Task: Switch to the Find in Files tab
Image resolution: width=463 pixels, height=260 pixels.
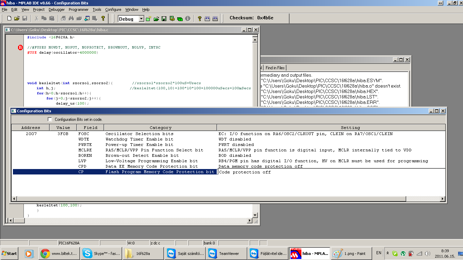Action: pyautogui.click(x=275, y=68)
